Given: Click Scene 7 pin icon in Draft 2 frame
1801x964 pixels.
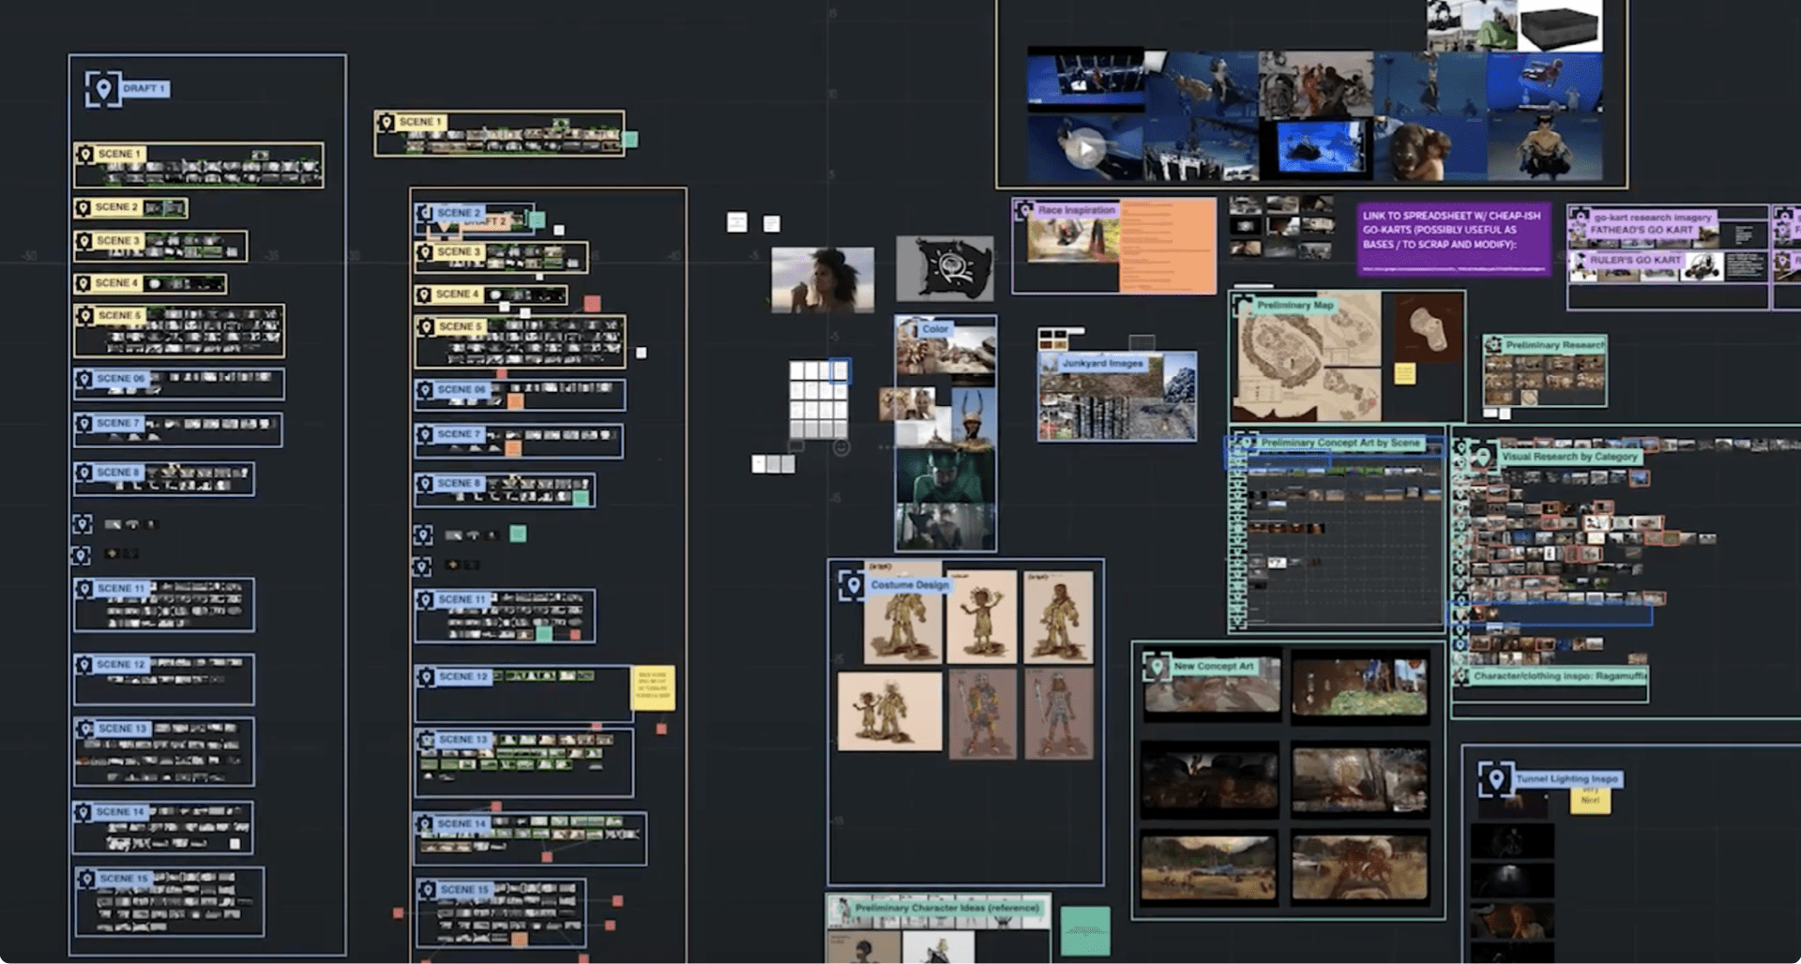Looking at the screenshot, I should point(426,434).
